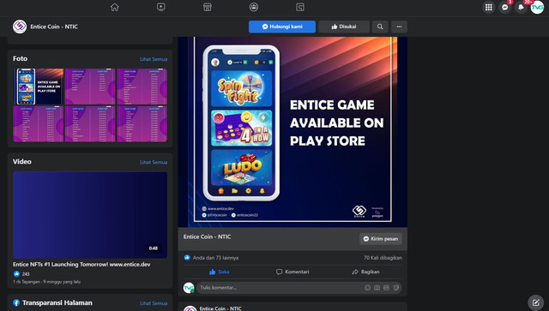View 70 Kali dibagikan shares
The height and width of the screenshot is (311, 549).
383,258
